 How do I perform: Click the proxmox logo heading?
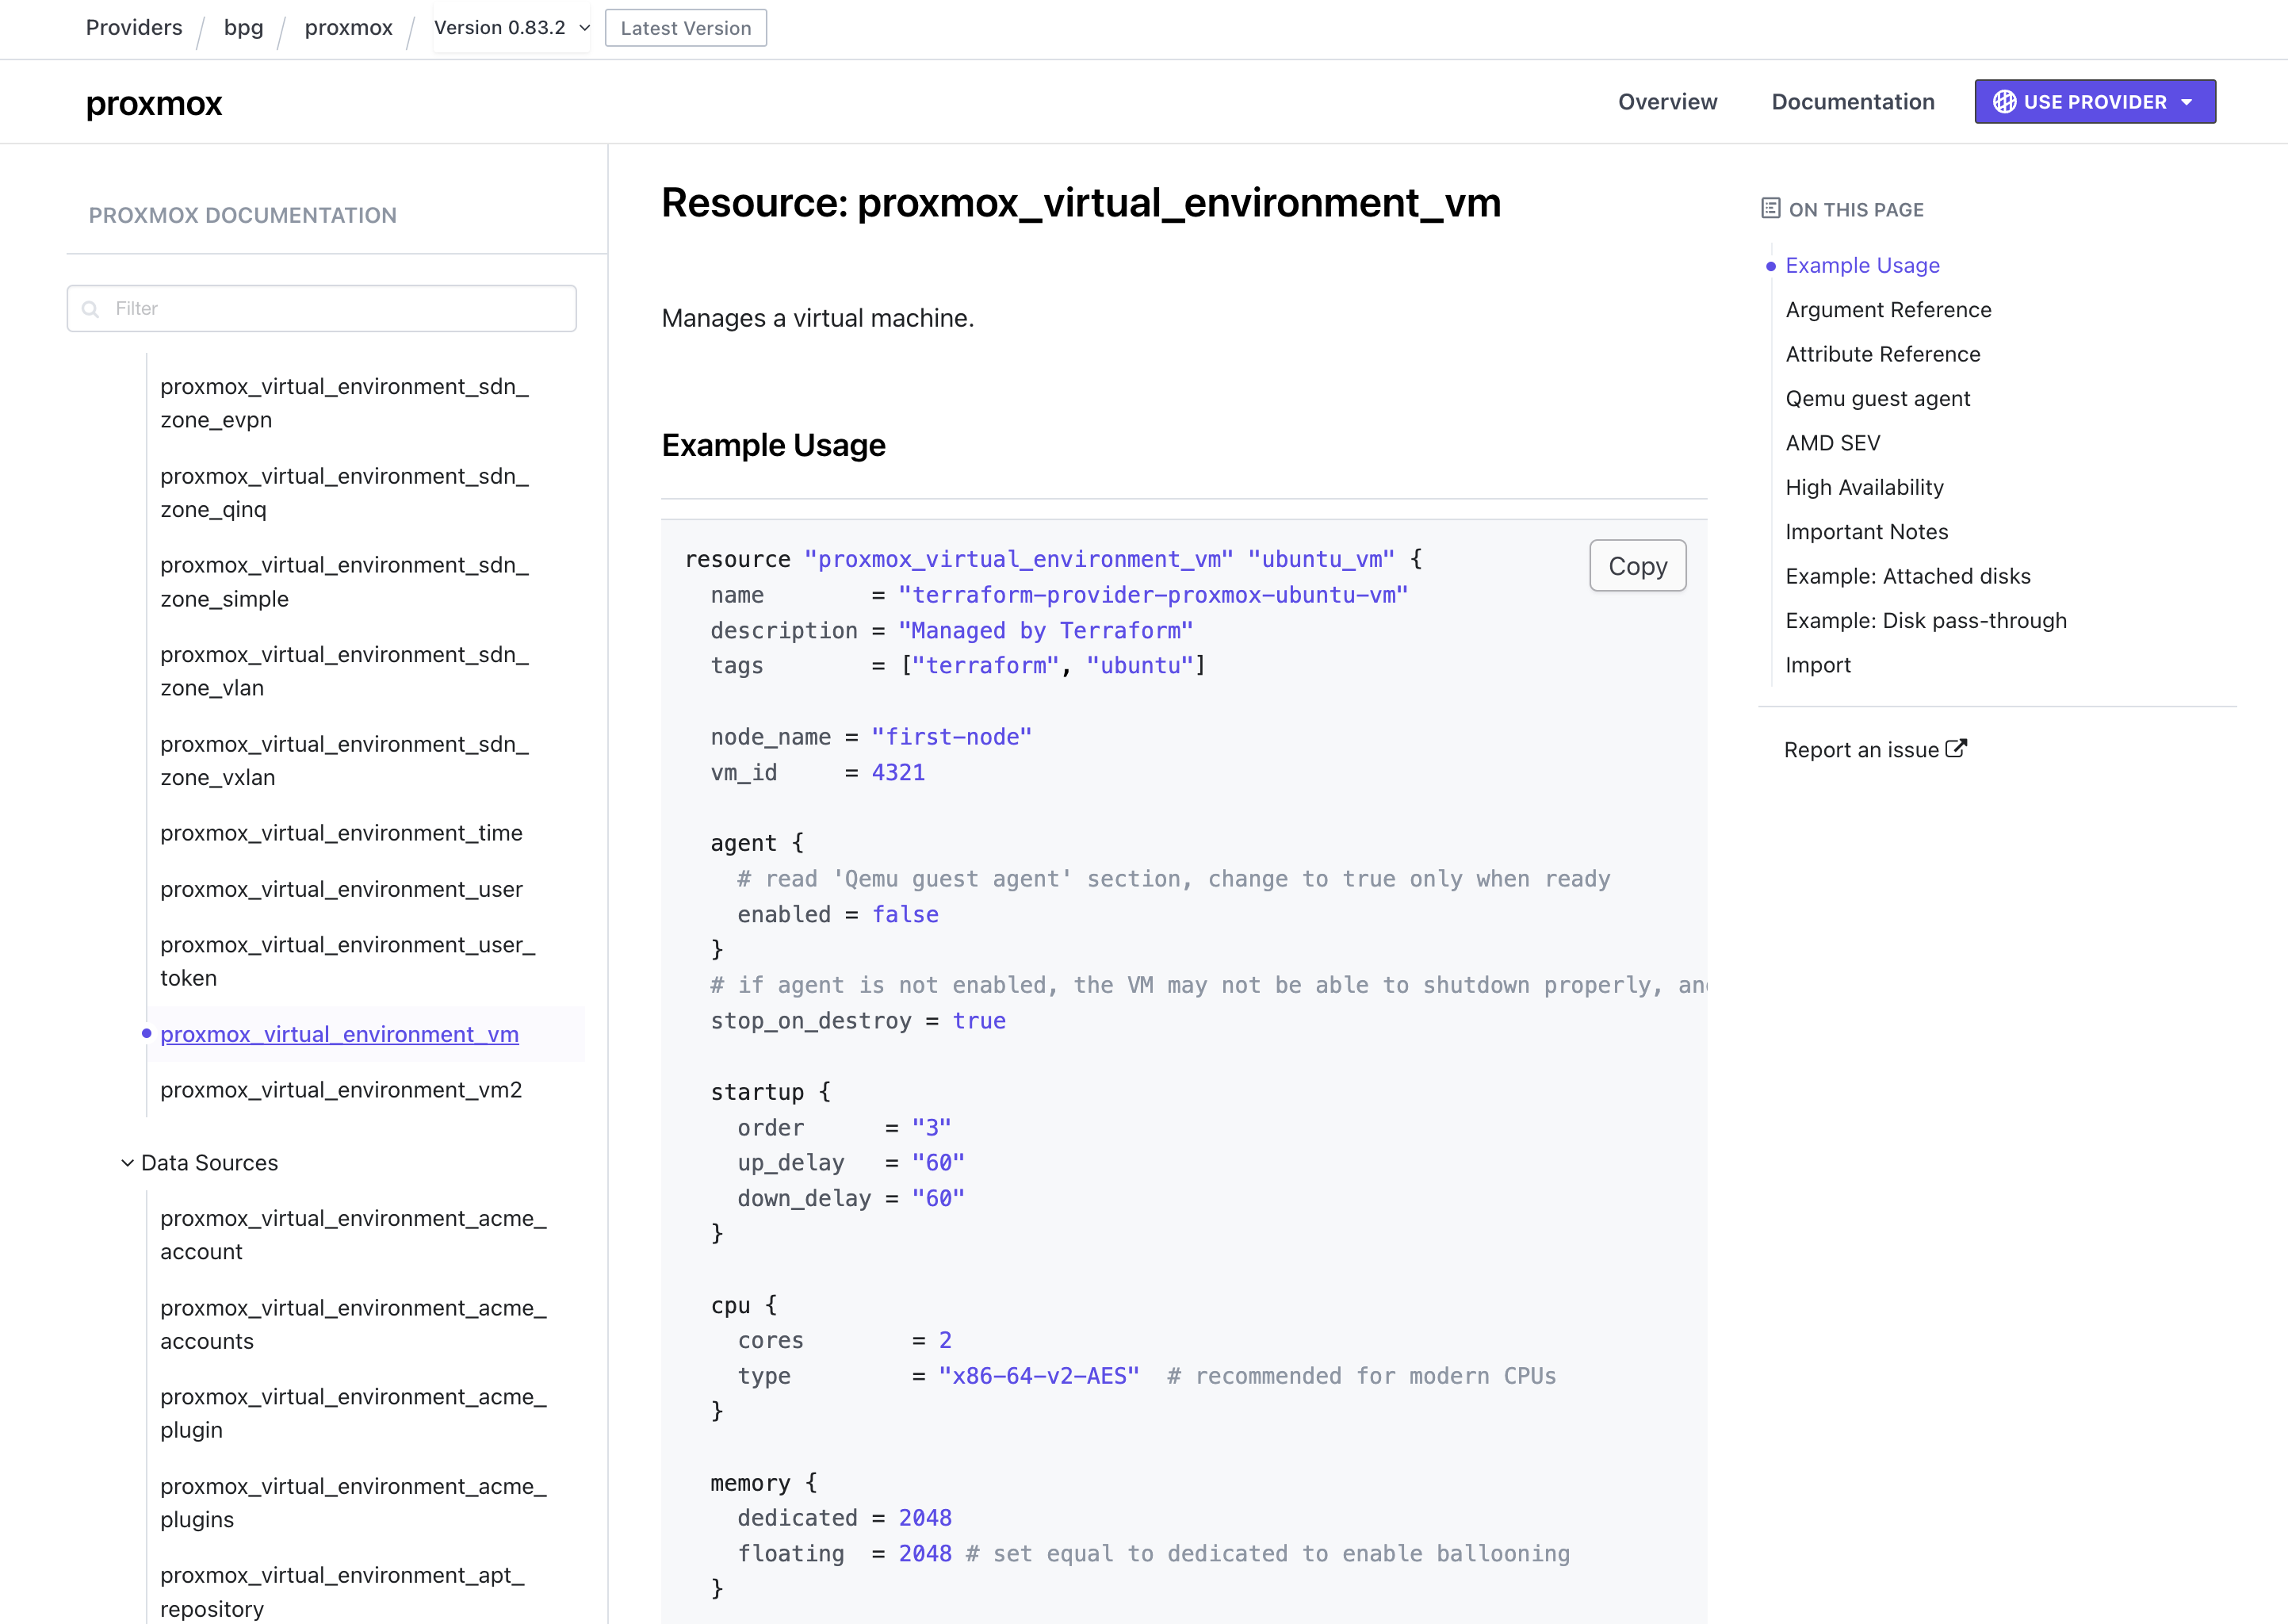(153, 101)
